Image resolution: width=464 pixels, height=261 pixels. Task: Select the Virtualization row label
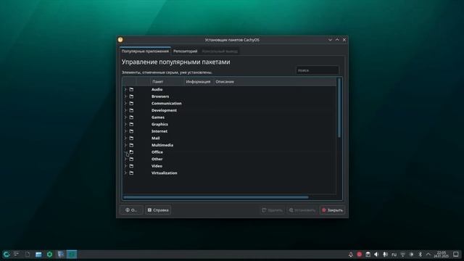(165, 173)
